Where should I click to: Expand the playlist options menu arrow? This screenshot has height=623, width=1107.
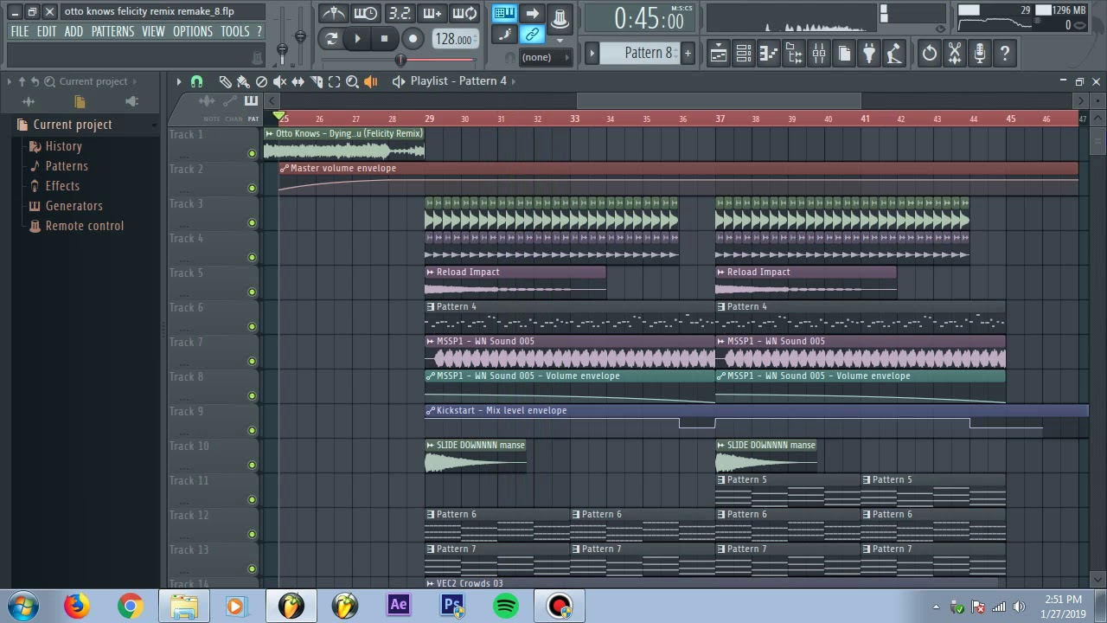pyautogui.click(x=179, y=81)
